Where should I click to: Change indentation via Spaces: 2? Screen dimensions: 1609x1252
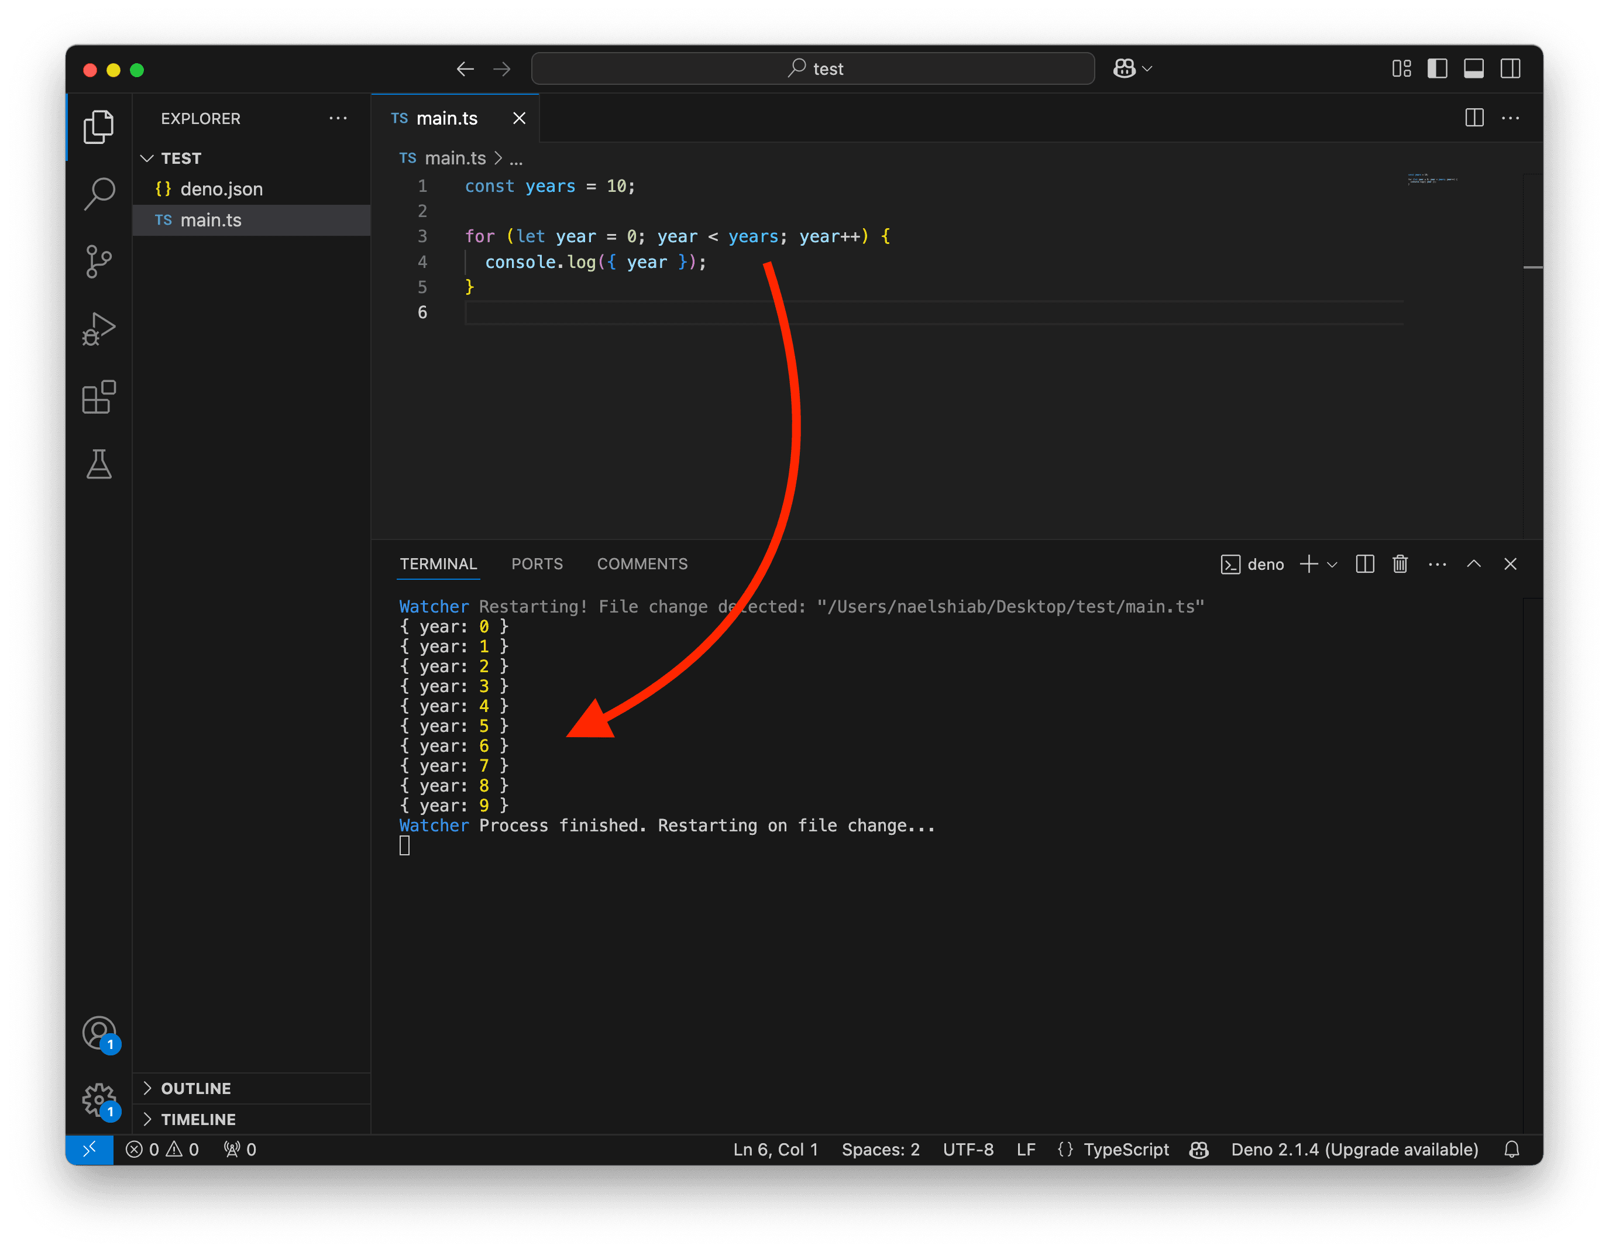pyautogui.click(x=881, y=1150)
